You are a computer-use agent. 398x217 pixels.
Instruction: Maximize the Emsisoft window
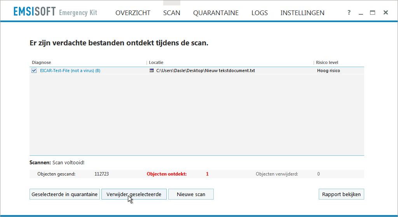tap(372, 12)
